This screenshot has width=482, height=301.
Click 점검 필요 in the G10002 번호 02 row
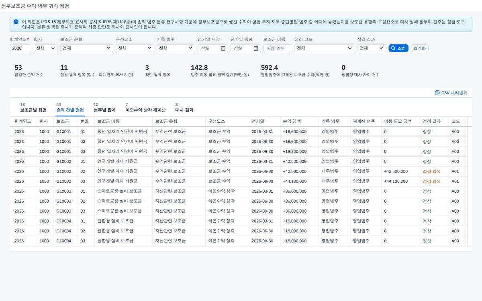(x=432, y=171)
